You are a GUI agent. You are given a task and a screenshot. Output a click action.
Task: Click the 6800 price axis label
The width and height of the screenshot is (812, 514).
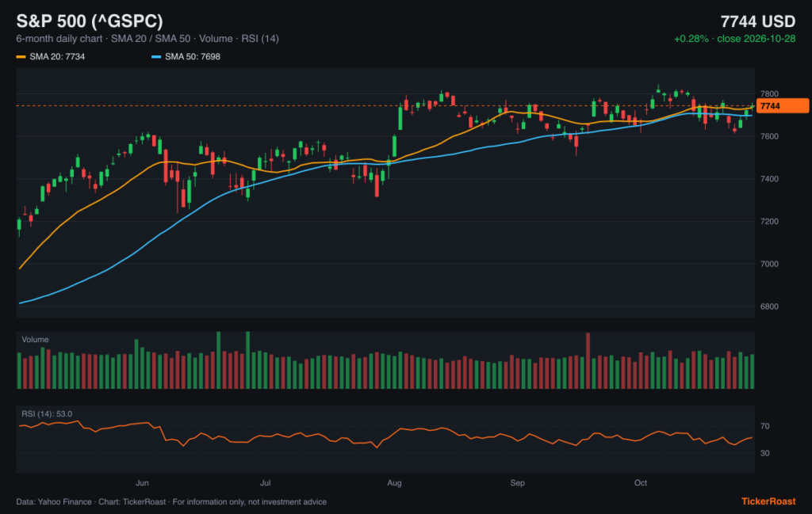769,306
